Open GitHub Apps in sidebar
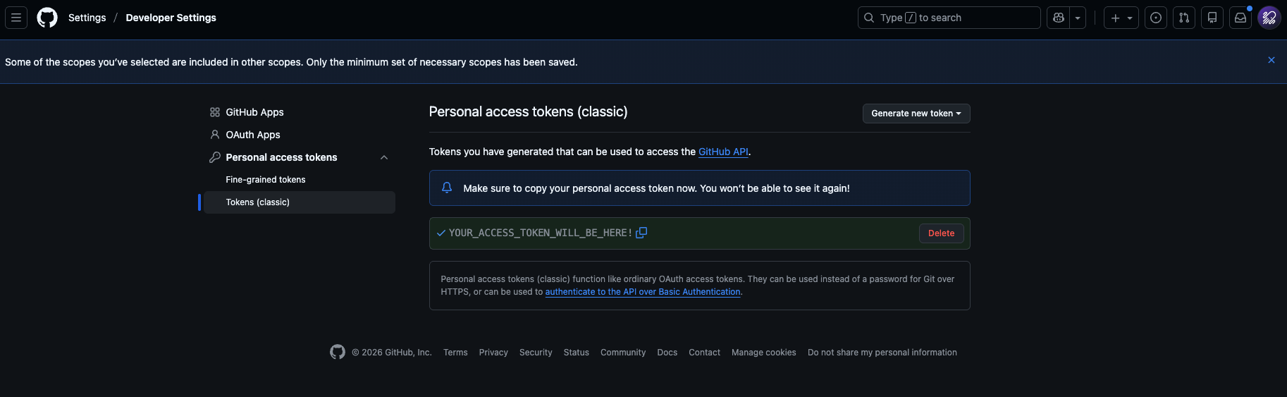This screenshot has width=1287, height=397. pos(254,112)
